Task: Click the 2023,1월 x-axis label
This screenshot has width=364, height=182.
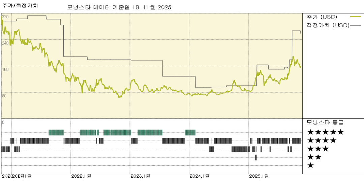Action: click(x=140, y=176)
